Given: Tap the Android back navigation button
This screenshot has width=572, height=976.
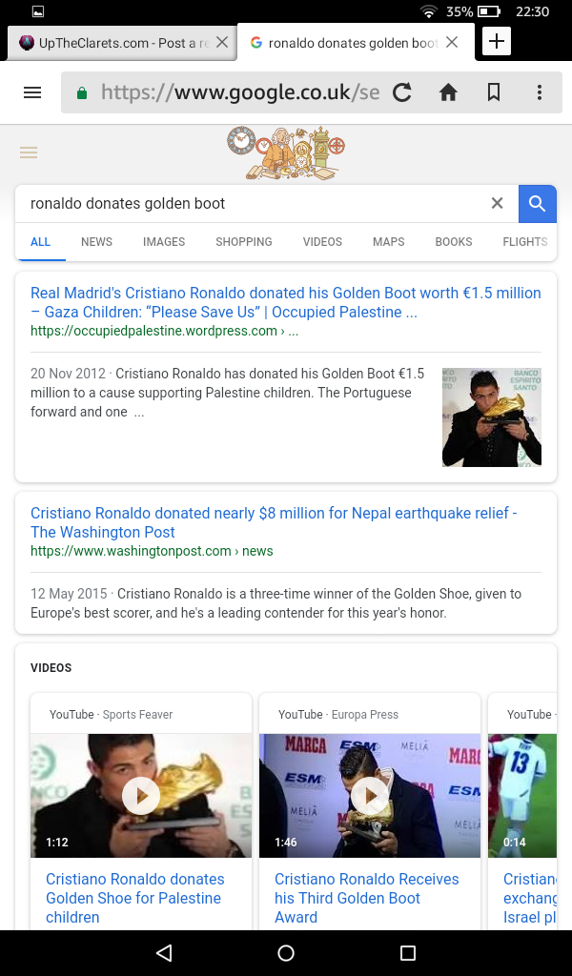Looking at the screenshot, I should (164, 953).
